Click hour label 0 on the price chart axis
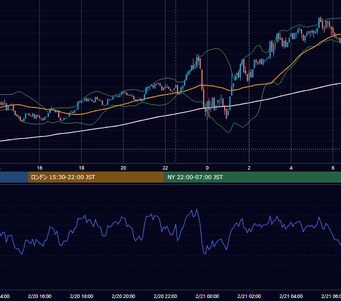This screenshot has width=341, height=301. pyautogui.click(x=207, y=168)
